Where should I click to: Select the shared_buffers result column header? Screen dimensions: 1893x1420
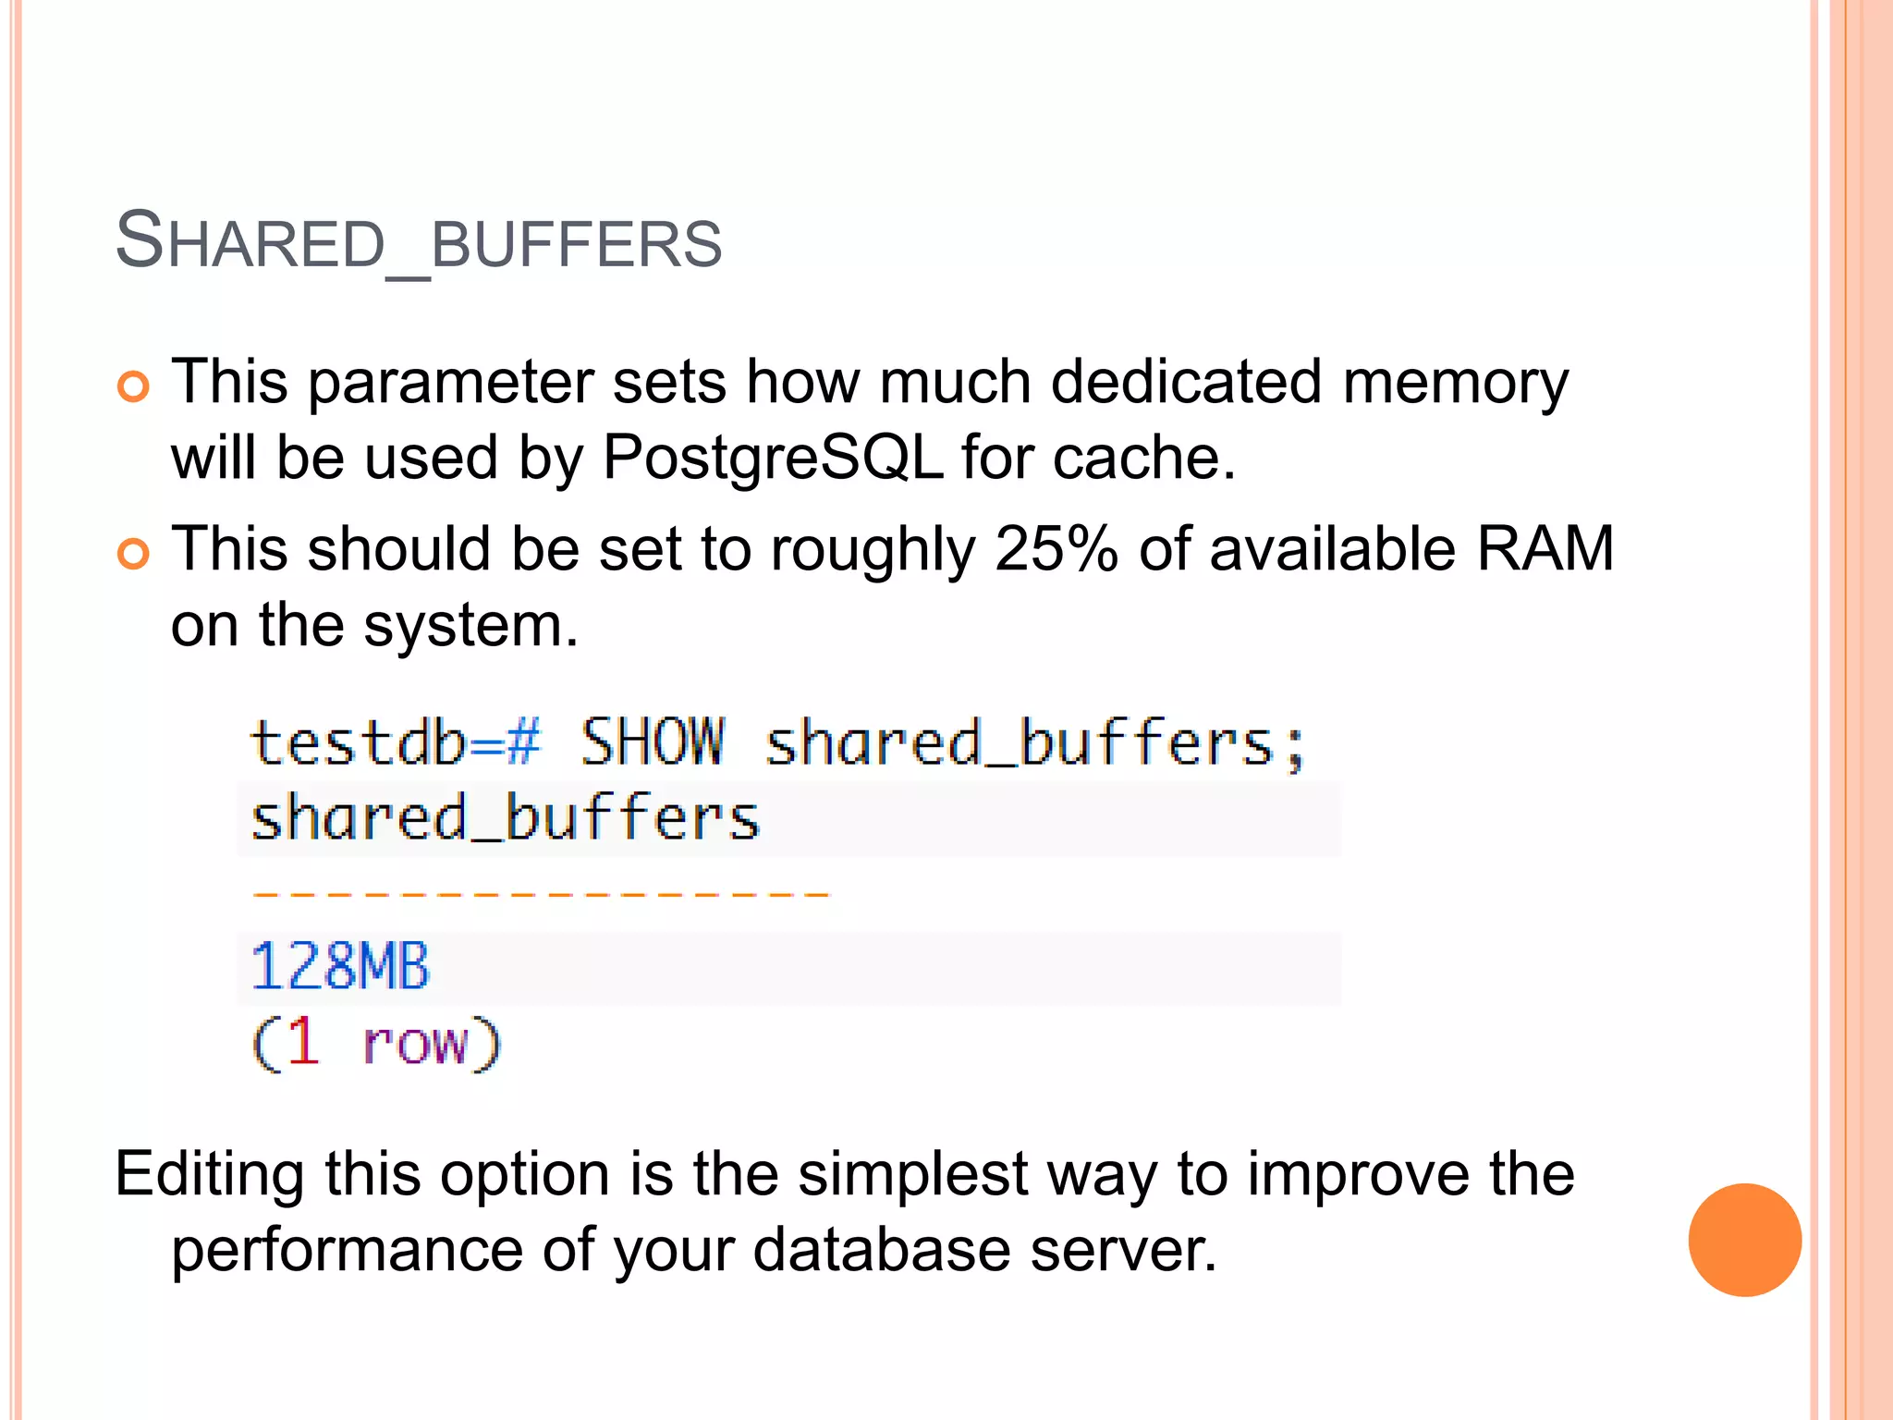pos(505,819)
